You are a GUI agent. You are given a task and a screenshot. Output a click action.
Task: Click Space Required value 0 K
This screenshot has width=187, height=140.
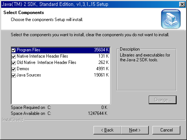coord(104,107)
